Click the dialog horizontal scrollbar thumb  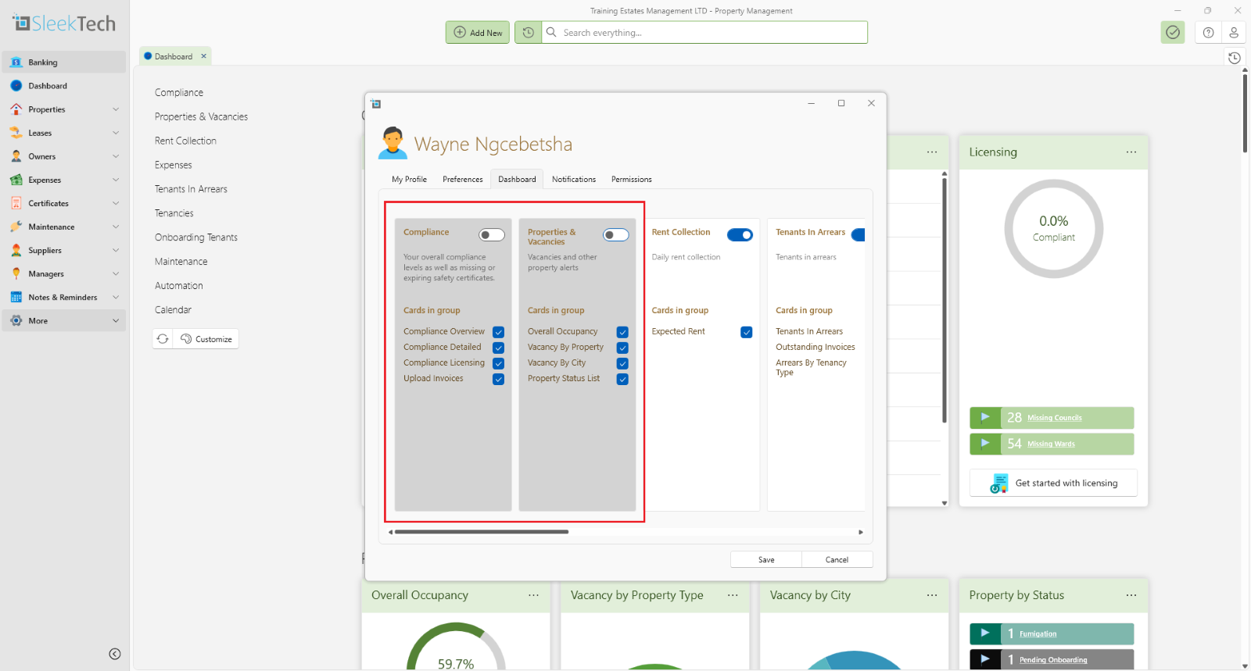pyautogui.click(x=482, y=532)
